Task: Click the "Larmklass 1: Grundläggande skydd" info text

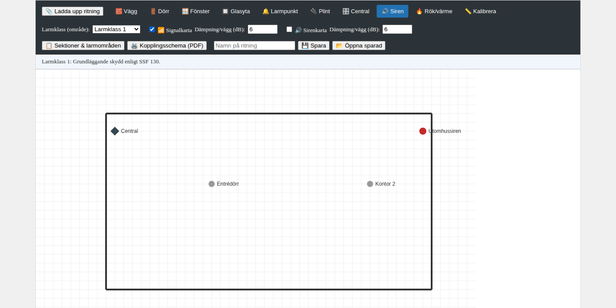Action: [x=101, y=62]
